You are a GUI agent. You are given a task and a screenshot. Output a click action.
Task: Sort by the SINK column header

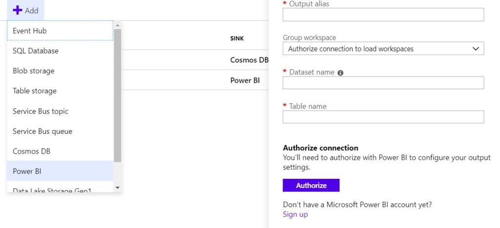point(237,38)
